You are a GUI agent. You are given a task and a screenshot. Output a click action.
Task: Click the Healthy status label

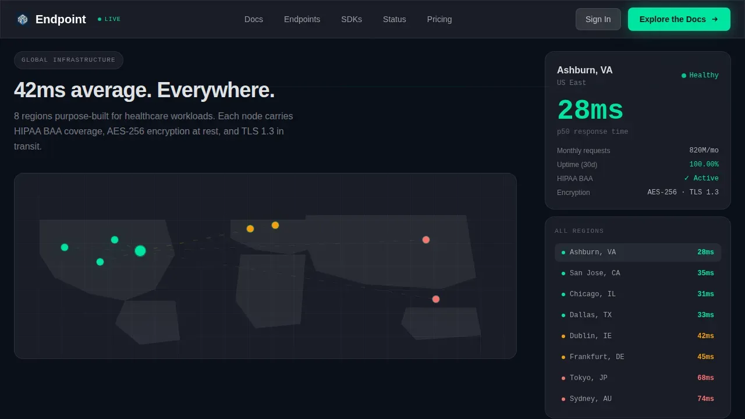pyautogui.click(x=700, y=75)
